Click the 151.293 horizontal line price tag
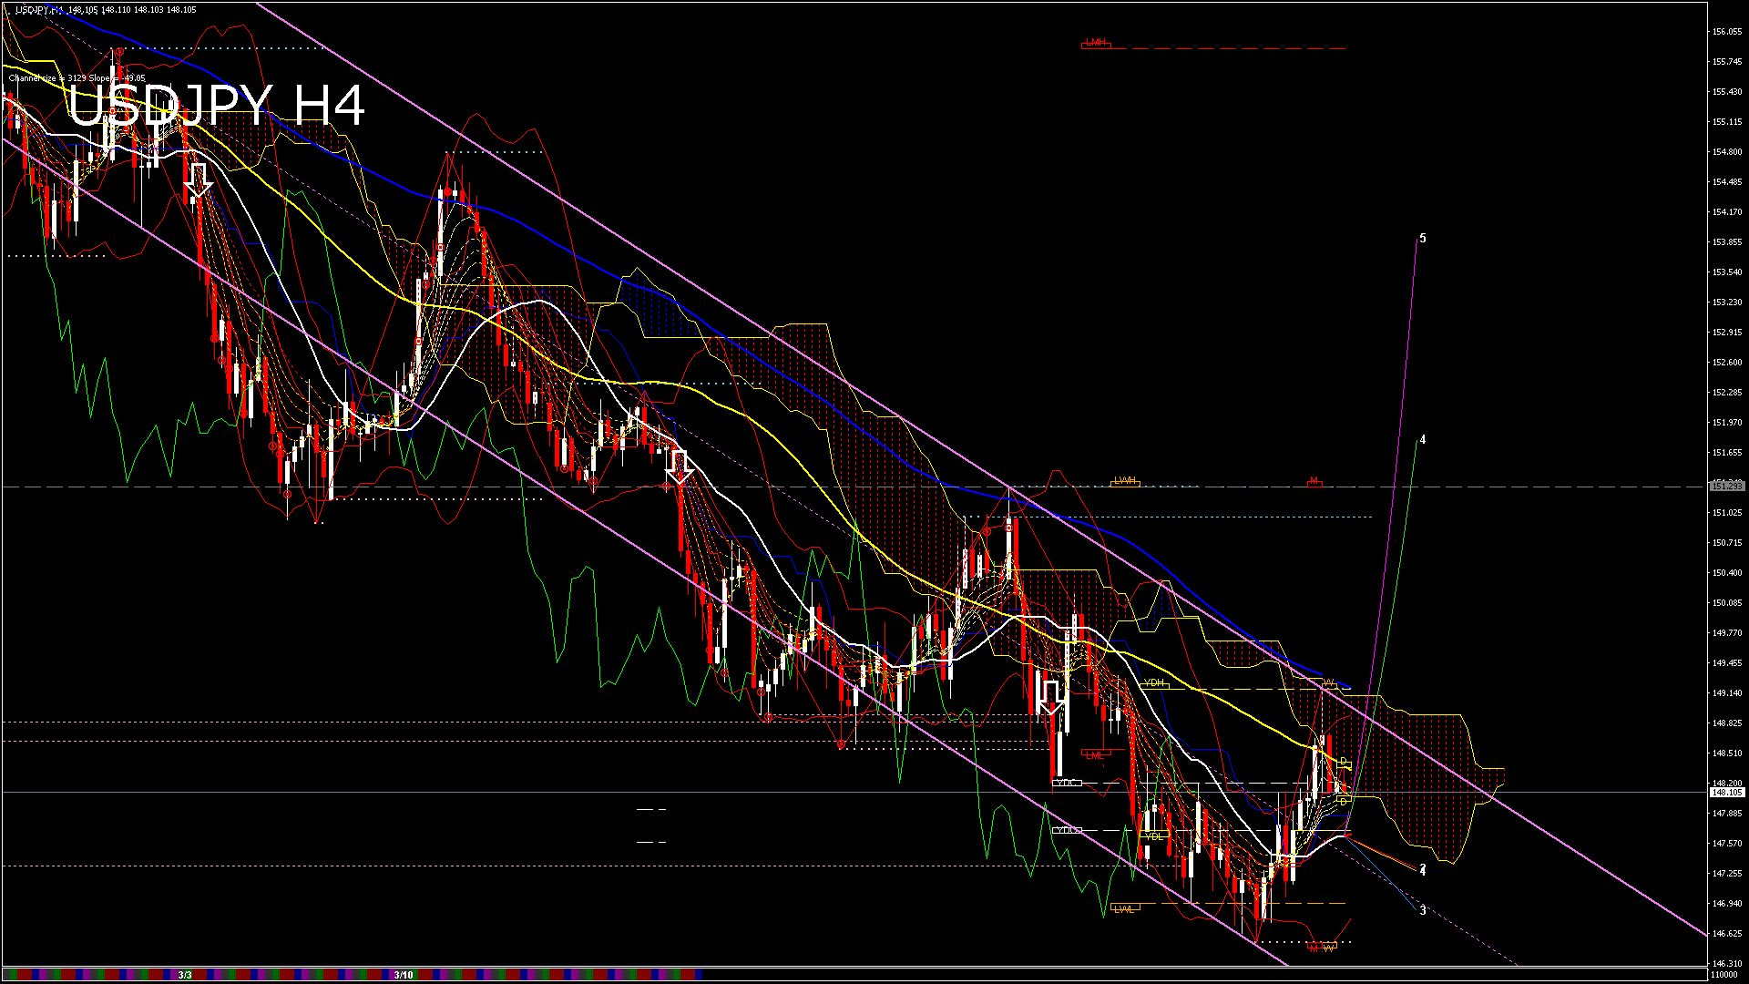This screenshot has height=984, width=1749. pyautogui.click(x=1726, y=487)
